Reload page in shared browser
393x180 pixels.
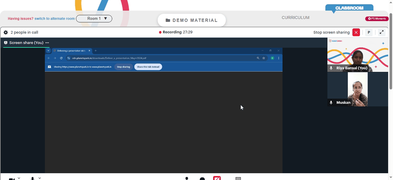tap(61, 58)
